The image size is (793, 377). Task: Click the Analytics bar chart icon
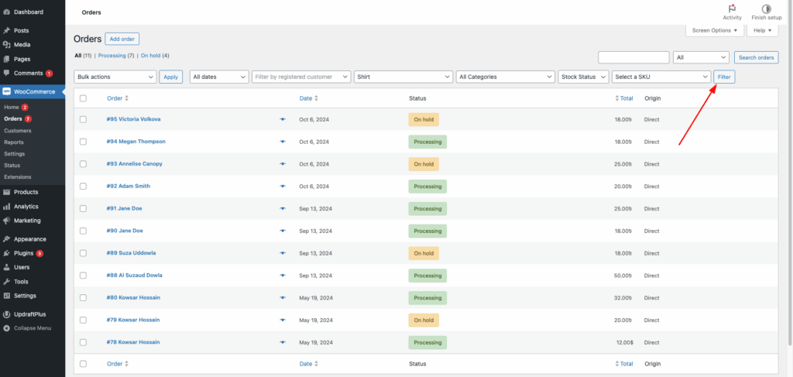click(6, 206)
